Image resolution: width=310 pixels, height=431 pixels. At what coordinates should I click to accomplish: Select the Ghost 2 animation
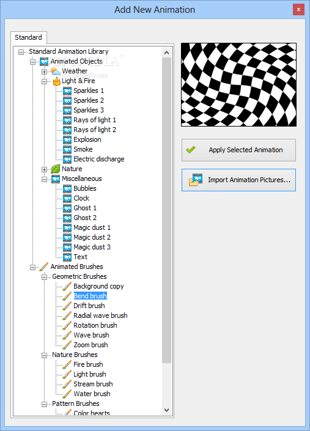[85, 218]
